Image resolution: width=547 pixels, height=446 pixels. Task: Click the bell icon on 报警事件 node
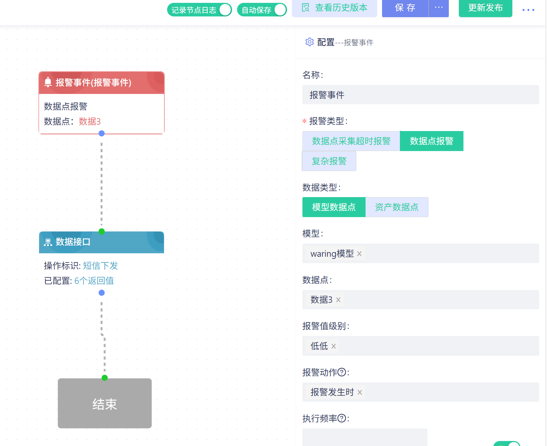48,82
